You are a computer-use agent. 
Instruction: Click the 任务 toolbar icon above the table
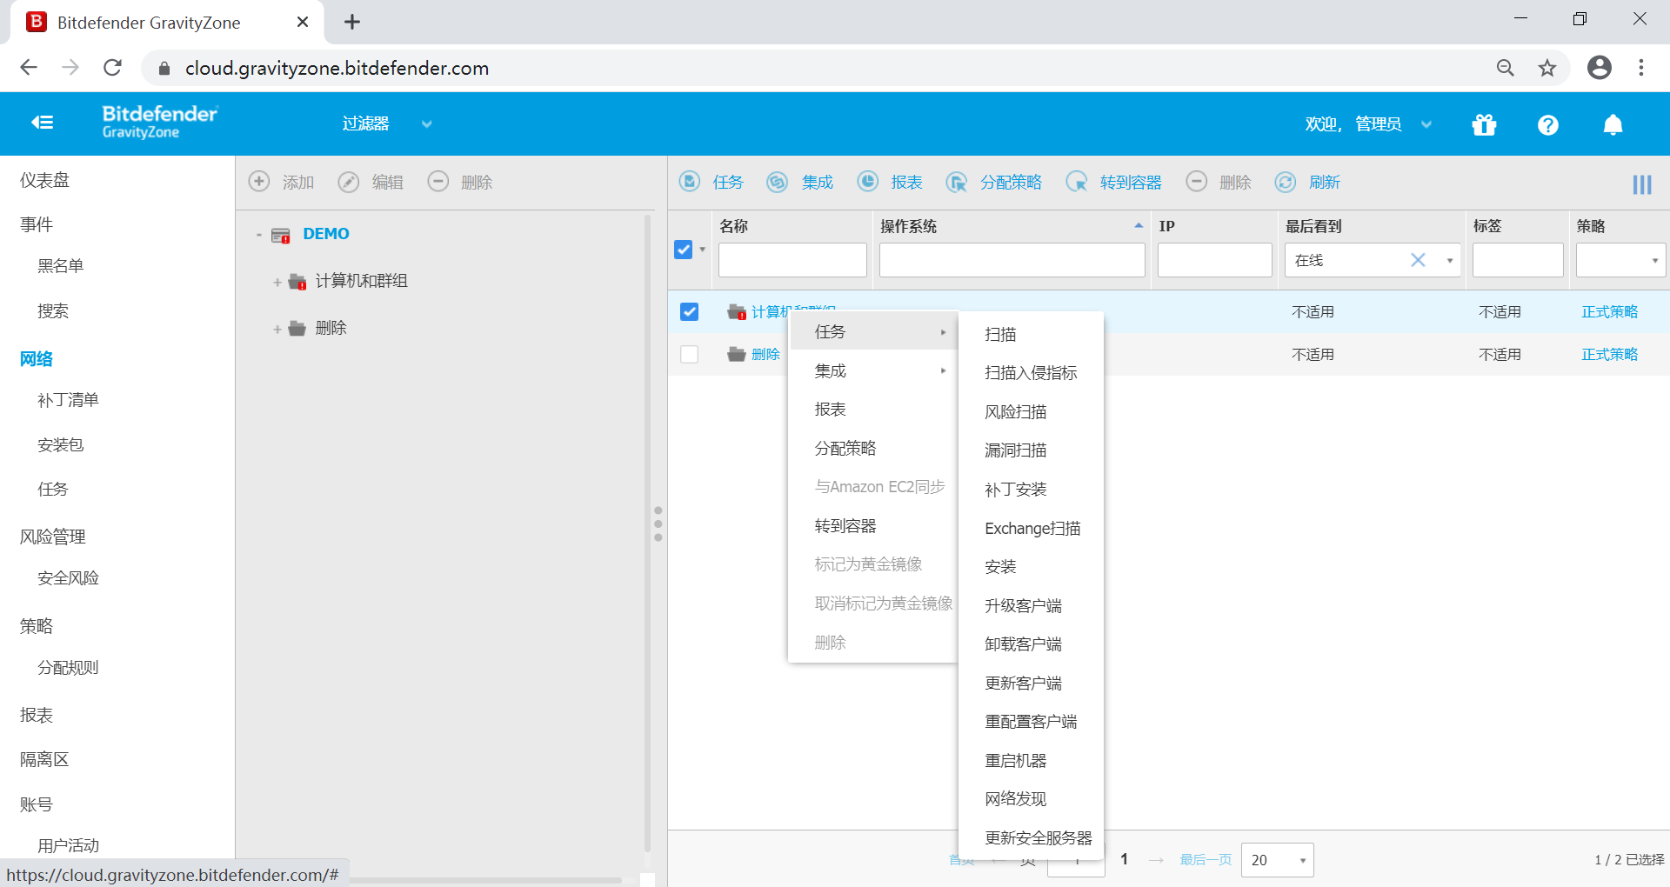[690, 182]
